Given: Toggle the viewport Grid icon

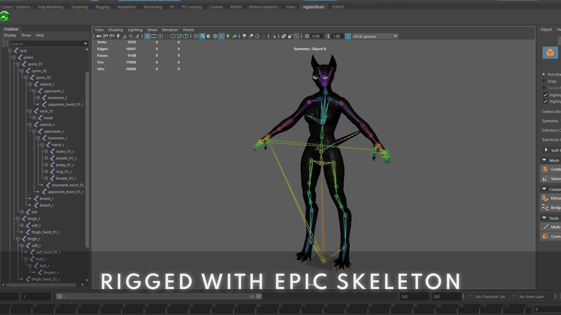Looking at the screenshot, I should click(x=147, y=36).
